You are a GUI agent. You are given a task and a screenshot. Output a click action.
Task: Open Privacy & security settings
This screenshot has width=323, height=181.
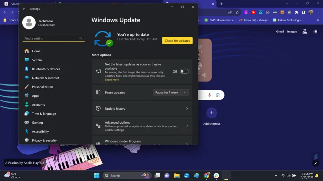pos(44,141)
